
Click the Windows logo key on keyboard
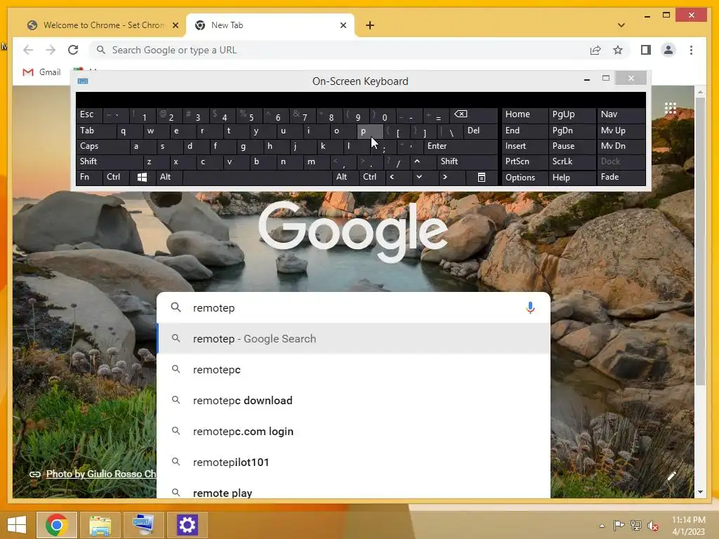[x=142, y=178]
